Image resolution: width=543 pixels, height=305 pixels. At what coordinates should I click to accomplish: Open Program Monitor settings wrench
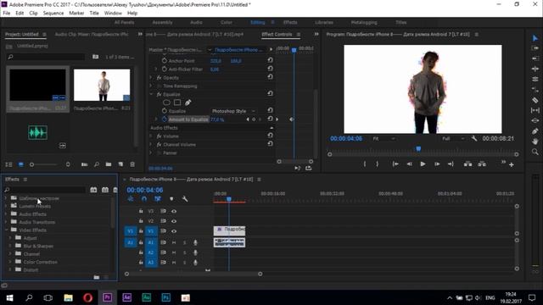474,139
